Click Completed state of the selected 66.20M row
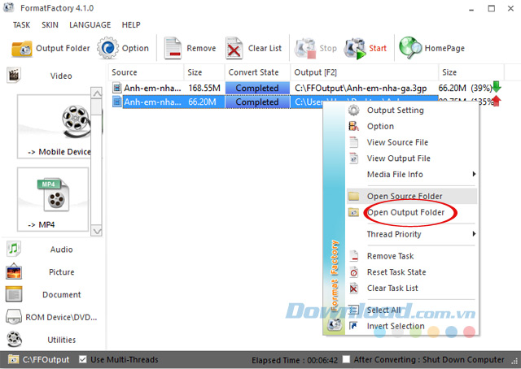The height and width of the screenshot is (369, 521). click(257, 102)
